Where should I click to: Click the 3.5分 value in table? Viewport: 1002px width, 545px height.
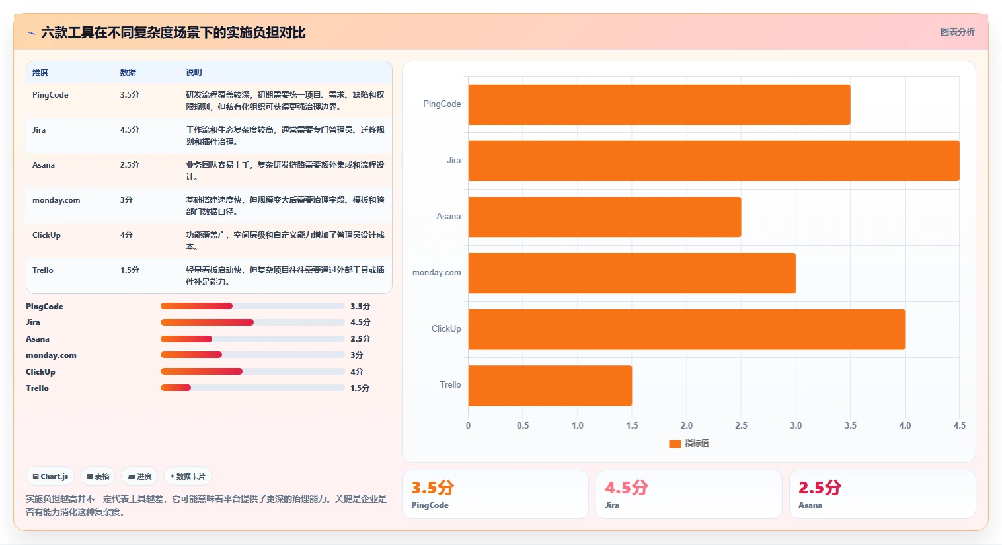coord(130,95)
